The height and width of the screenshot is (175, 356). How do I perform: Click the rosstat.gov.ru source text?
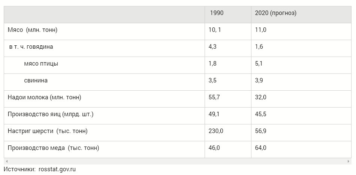(57, 169)
